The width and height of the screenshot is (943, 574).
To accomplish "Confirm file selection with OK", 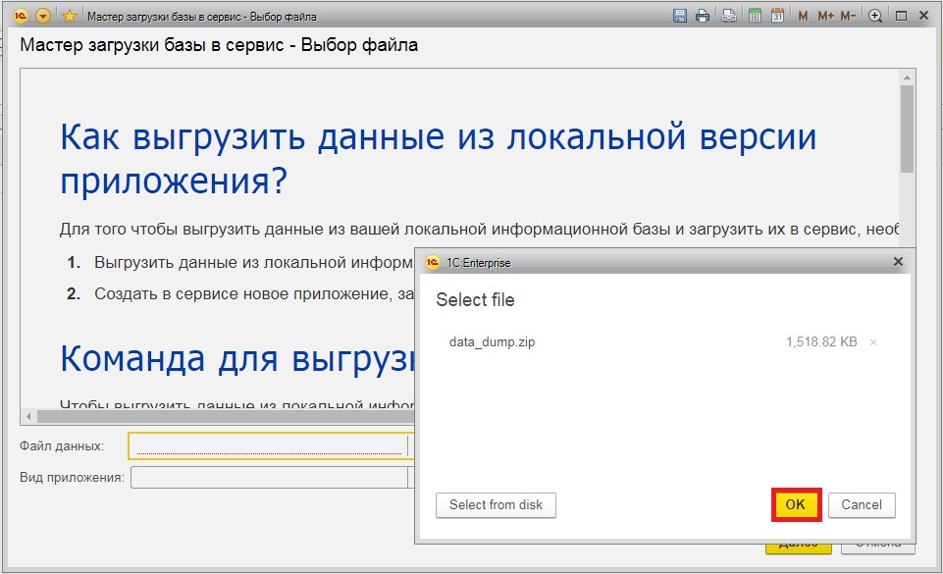I will click(x=795, y=504).
